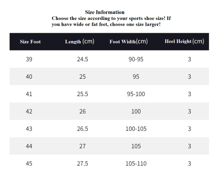Select size 39 in the table
218x181 pixels.
pyautogui.click(x=29, y=59)
